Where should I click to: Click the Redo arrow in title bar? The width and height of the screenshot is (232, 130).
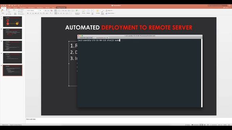pos(18,5)
